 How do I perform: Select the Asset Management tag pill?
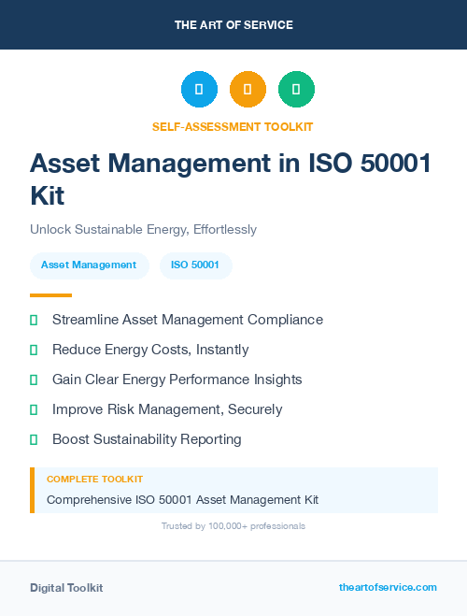point(90,265)
